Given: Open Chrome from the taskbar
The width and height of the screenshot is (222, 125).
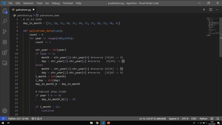Looking at the screenshot, I should [97, 123].
